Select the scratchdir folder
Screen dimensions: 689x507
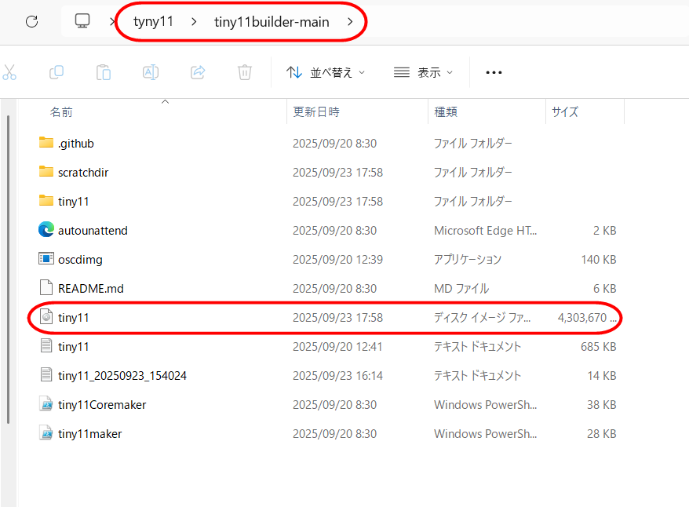82,172
